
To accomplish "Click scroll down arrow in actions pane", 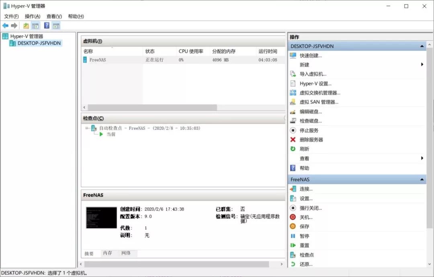I will [x=429, y=264].
